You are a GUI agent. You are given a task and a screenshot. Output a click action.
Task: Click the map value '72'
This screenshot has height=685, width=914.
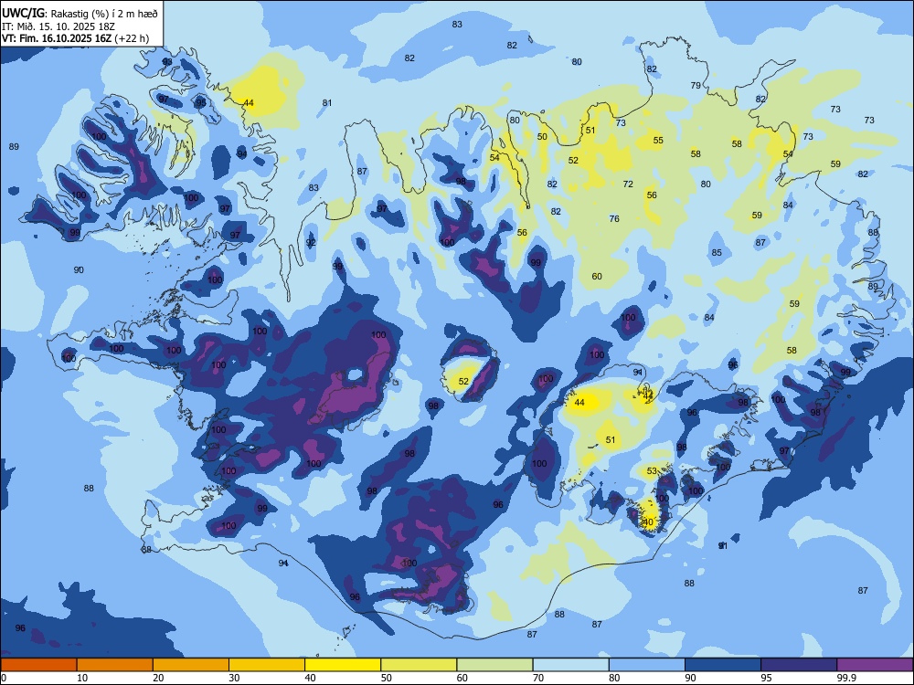pyautogui.click(x=628, y=184)
